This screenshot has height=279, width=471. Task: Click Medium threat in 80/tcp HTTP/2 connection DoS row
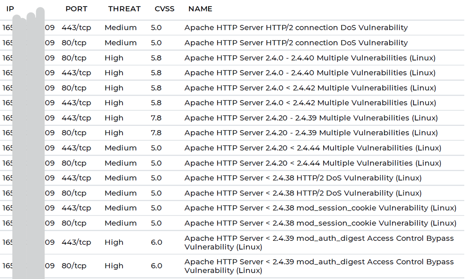point(120,43)
